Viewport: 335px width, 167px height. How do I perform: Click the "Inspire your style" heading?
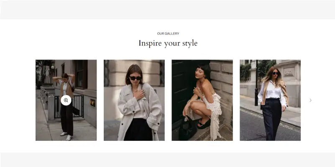point(168,43)
